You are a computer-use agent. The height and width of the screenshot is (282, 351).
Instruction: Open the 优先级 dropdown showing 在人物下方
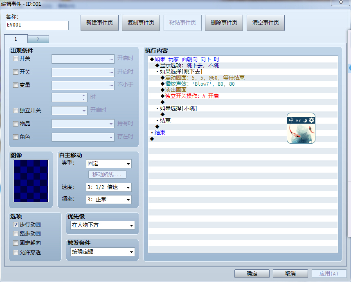103,225
